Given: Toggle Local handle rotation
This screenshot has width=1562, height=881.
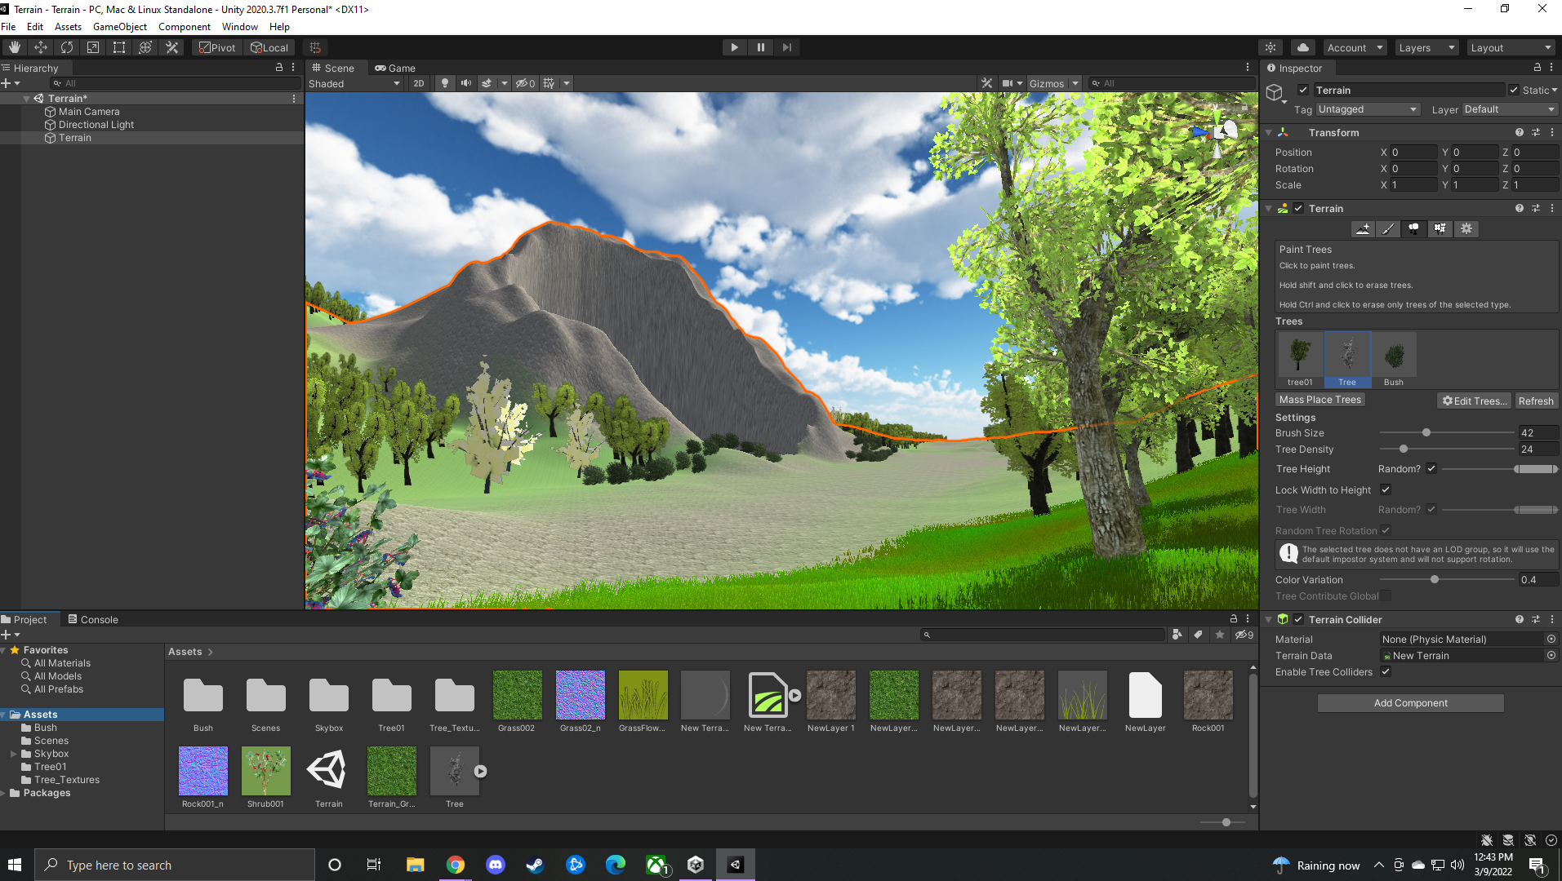Looking at the screenshot, I should [269, 47].
